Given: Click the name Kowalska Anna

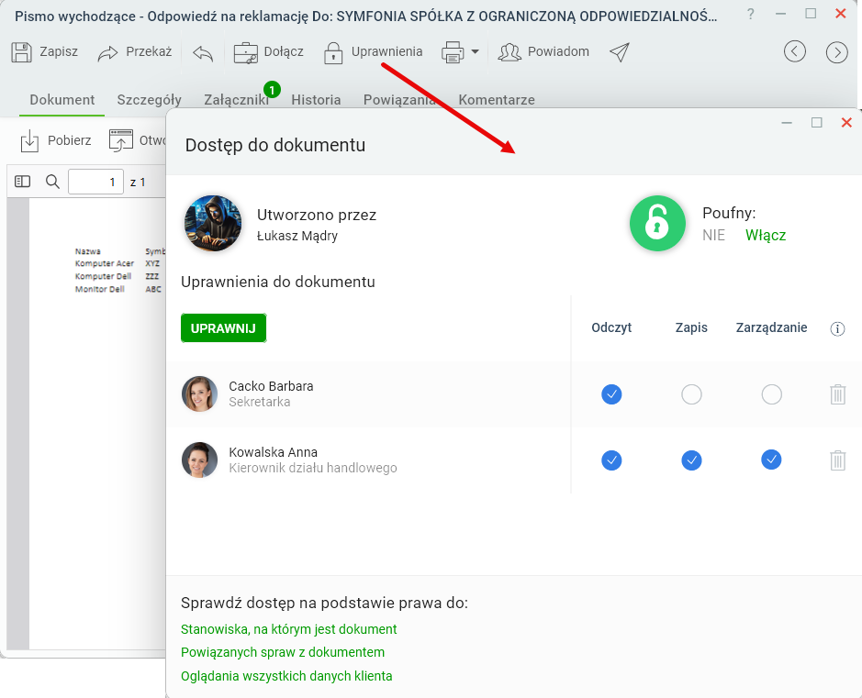Looking at the screenshot, I should pyautogui.click(x=274, y=452).
